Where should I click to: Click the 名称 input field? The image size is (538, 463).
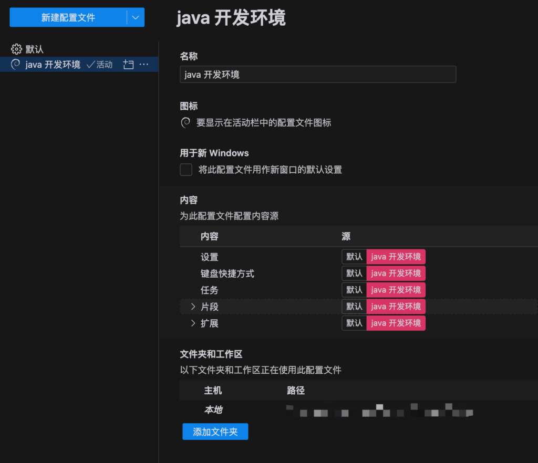318,75
